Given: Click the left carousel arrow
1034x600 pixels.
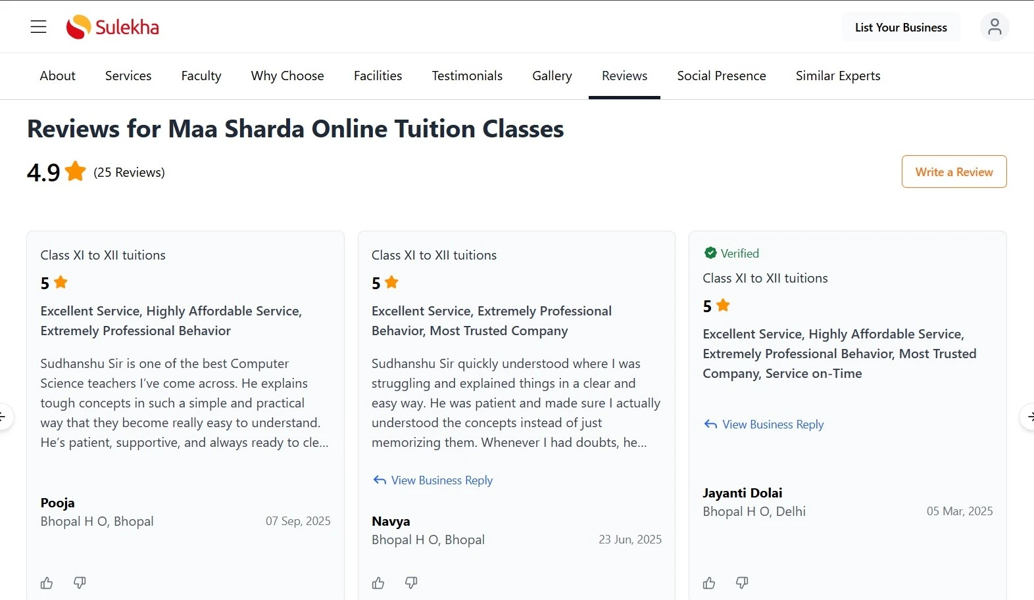Looking at the screenshot, I should 3,417.
